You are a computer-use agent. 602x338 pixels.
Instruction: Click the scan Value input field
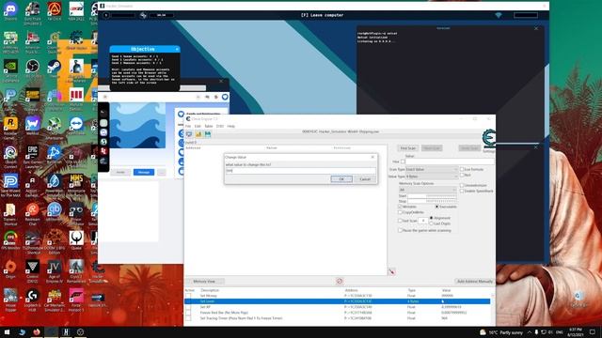450,161
